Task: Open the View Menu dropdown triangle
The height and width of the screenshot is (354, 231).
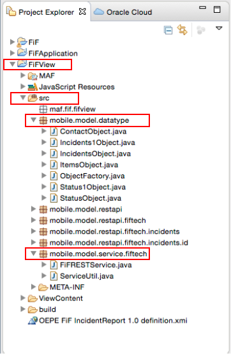Action: (219, 29)
